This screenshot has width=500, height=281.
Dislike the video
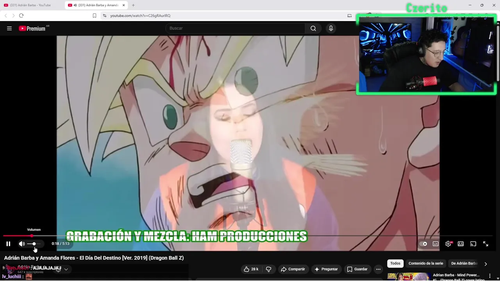click(x=268, y=269)
